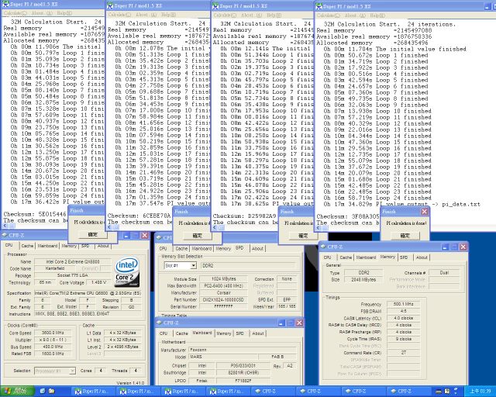The height and width of the screenshot is (397, 496).
Task: Click the motherboard Model field MARS
Action: (x=223, y=357)
